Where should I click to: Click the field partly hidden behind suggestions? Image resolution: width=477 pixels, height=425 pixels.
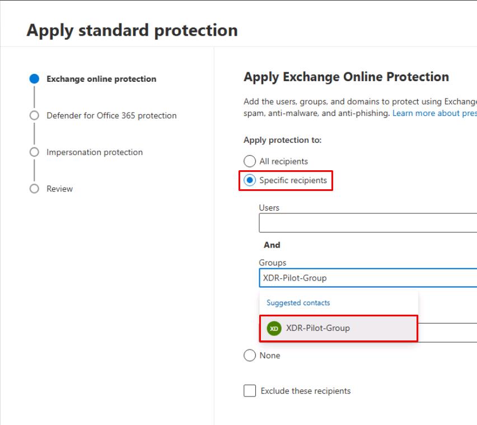(x=447, y=333)
